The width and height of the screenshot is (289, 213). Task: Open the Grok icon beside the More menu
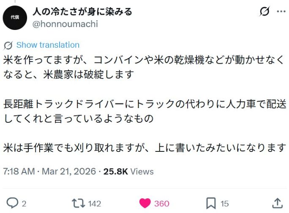264,12
